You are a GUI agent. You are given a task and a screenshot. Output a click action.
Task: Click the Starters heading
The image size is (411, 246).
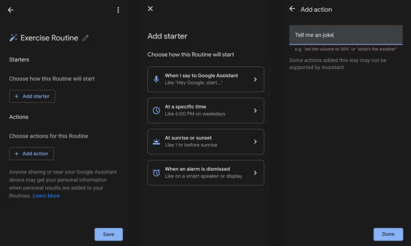(19, 59)
